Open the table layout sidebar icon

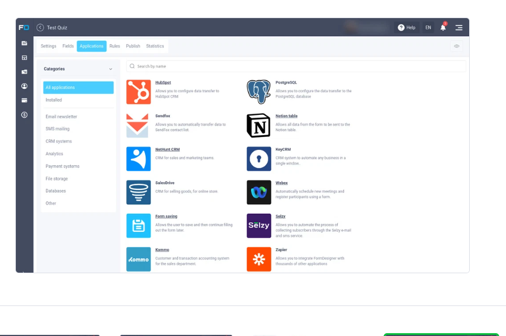24,58
